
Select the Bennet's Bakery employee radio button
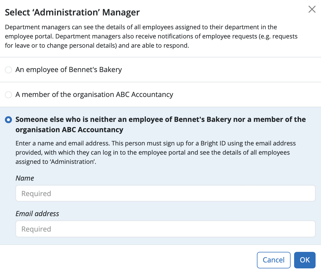(8, 70)
